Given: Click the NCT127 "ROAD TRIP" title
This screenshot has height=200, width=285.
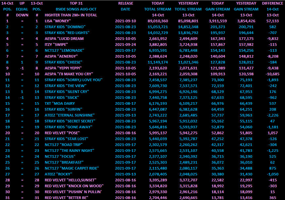Looking at the screenshot, I should click(64, 145).
